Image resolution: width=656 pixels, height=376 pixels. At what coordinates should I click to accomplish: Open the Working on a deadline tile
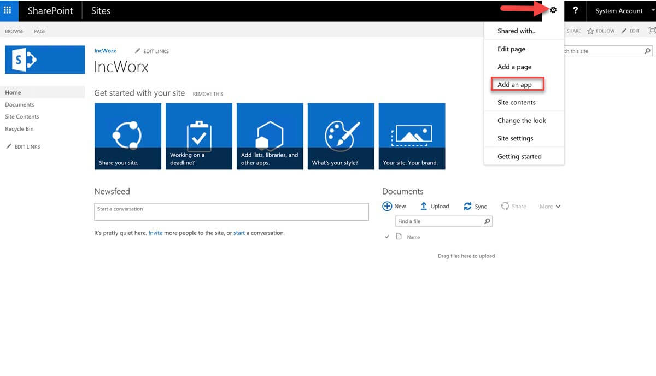[x=199, y=136]
